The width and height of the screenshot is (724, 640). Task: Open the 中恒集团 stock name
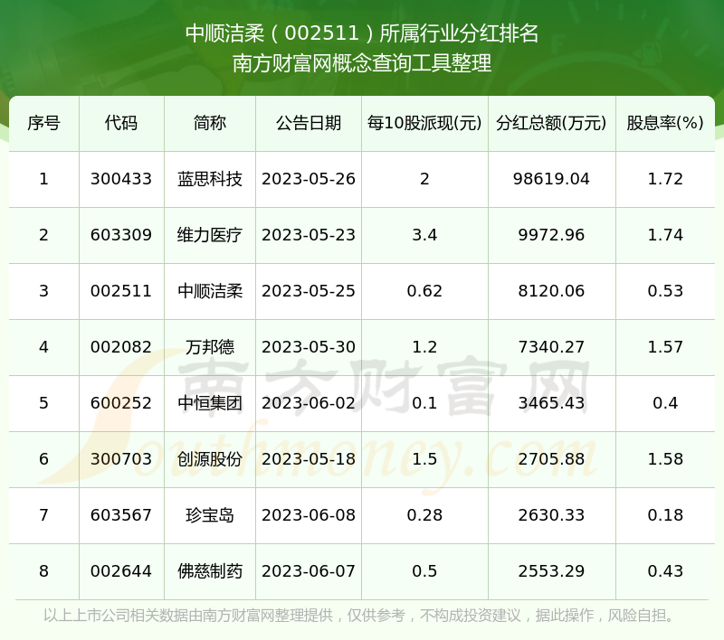[210, 403]
